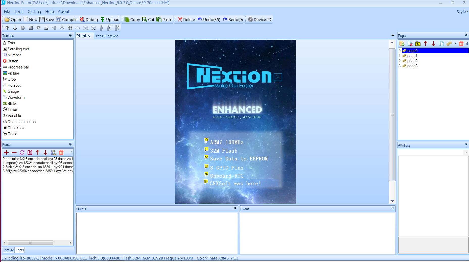Viewport: 469px width, 262px height.
Task: Pin the Page panel
Action: tap(466, 35)
